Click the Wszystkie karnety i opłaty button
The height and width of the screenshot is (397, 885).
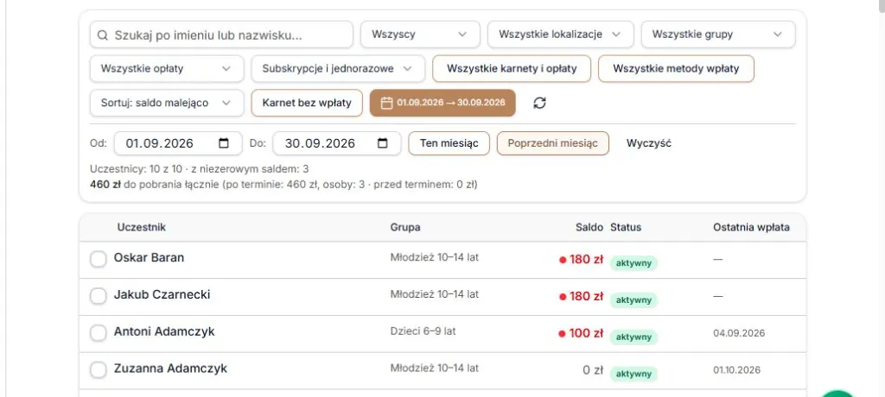512,69
